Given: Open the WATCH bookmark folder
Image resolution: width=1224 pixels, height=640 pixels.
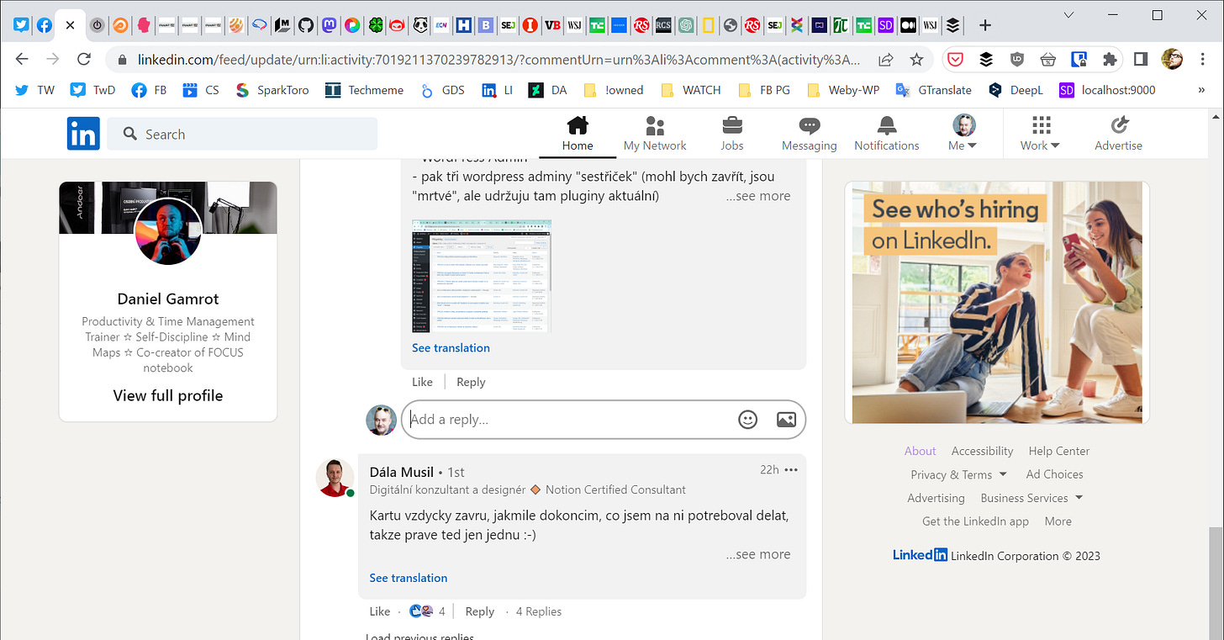Looking at the screenshot, I should point(691,90).
